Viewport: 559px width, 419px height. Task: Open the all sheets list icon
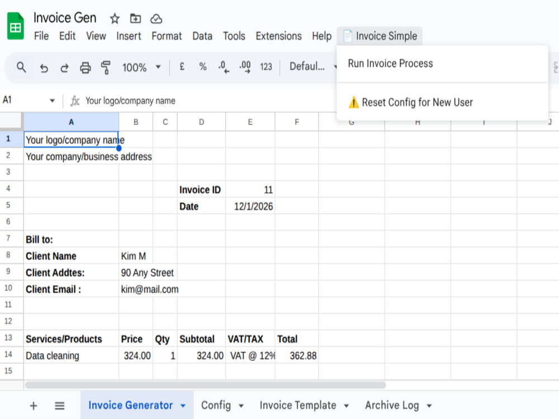coord(60,406)
